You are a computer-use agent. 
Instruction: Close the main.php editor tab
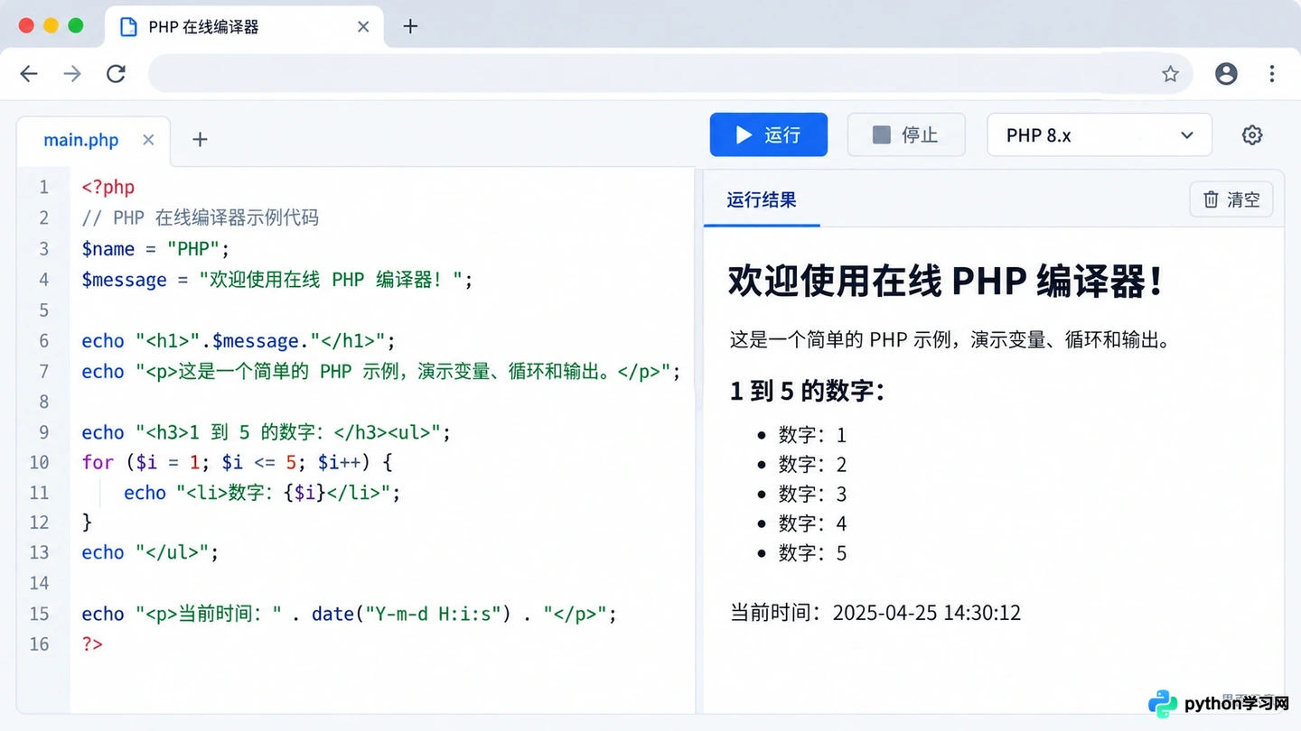coord(149,140)
